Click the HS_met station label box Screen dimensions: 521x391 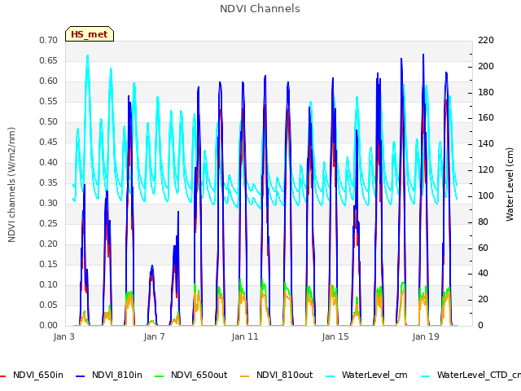tap(90, 34)
